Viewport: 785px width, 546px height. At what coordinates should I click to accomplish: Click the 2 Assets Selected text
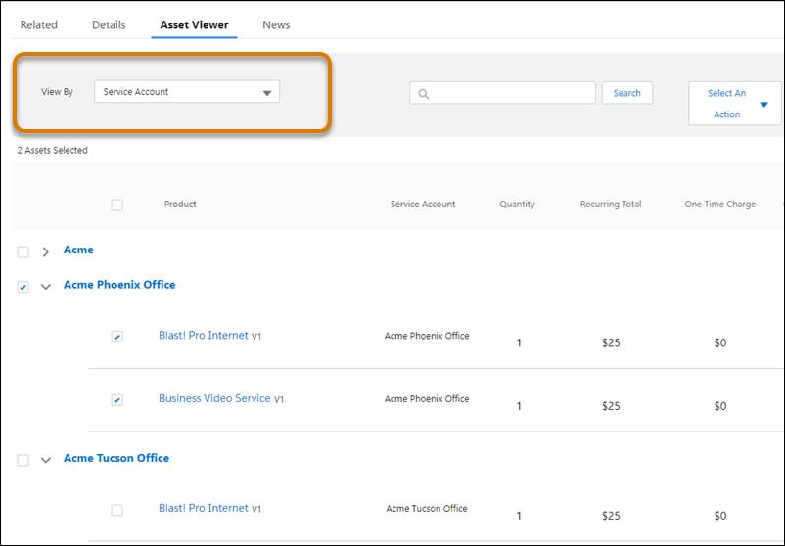click(53, 150)
